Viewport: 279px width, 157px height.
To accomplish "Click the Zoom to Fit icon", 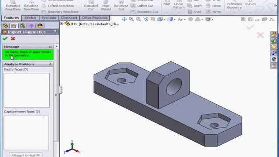I will tap(131, 19).
